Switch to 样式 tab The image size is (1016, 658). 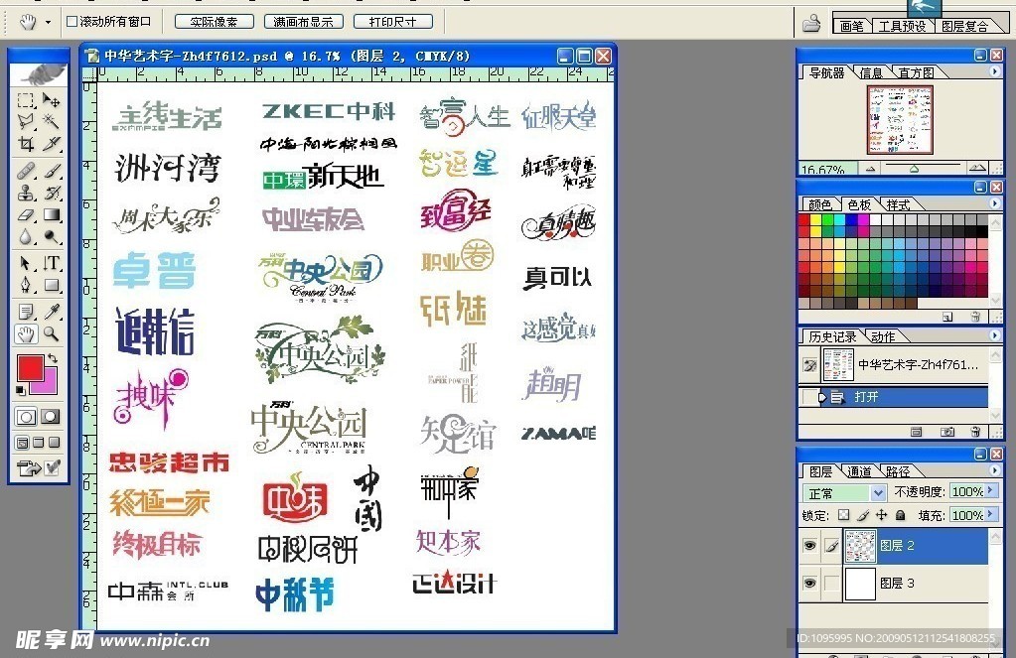(898, 204)
